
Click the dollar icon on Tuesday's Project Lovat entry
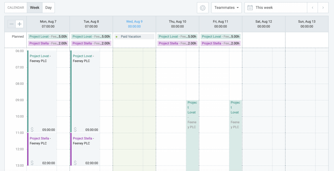(x=75, y=130)
